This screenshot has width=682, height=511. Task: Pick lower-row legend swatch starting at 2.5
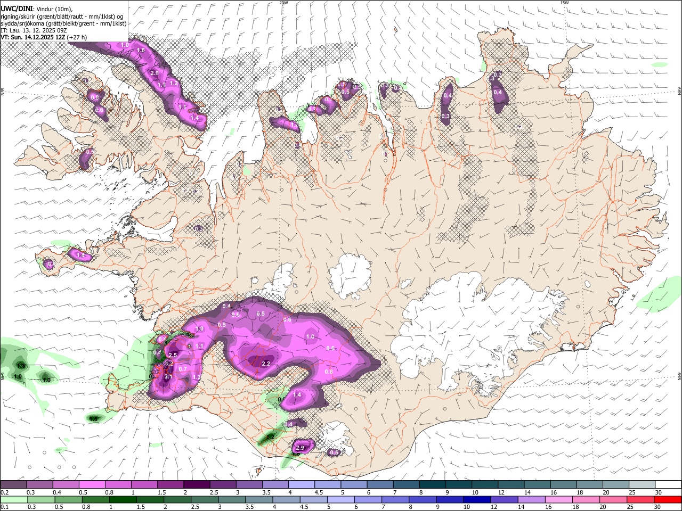click(205, 500)
